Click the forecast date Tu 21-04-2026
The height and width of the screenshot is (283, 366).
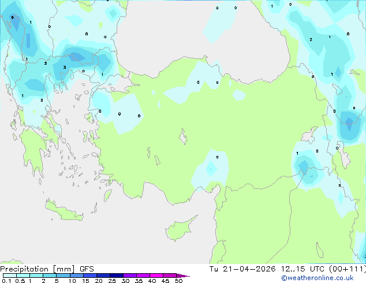coord(242,269)
